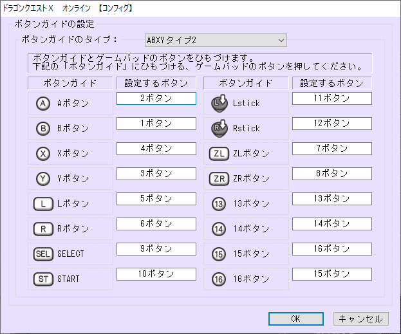Select the Yボタン assignment field showing 3ボタン
Image resolution: width=401 pixels, height=334 pixels.
156,174
